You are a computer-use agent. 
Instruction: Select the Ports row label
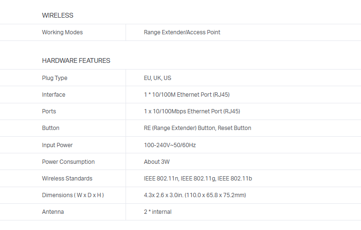pyautogui.click(x=49, y=111)
